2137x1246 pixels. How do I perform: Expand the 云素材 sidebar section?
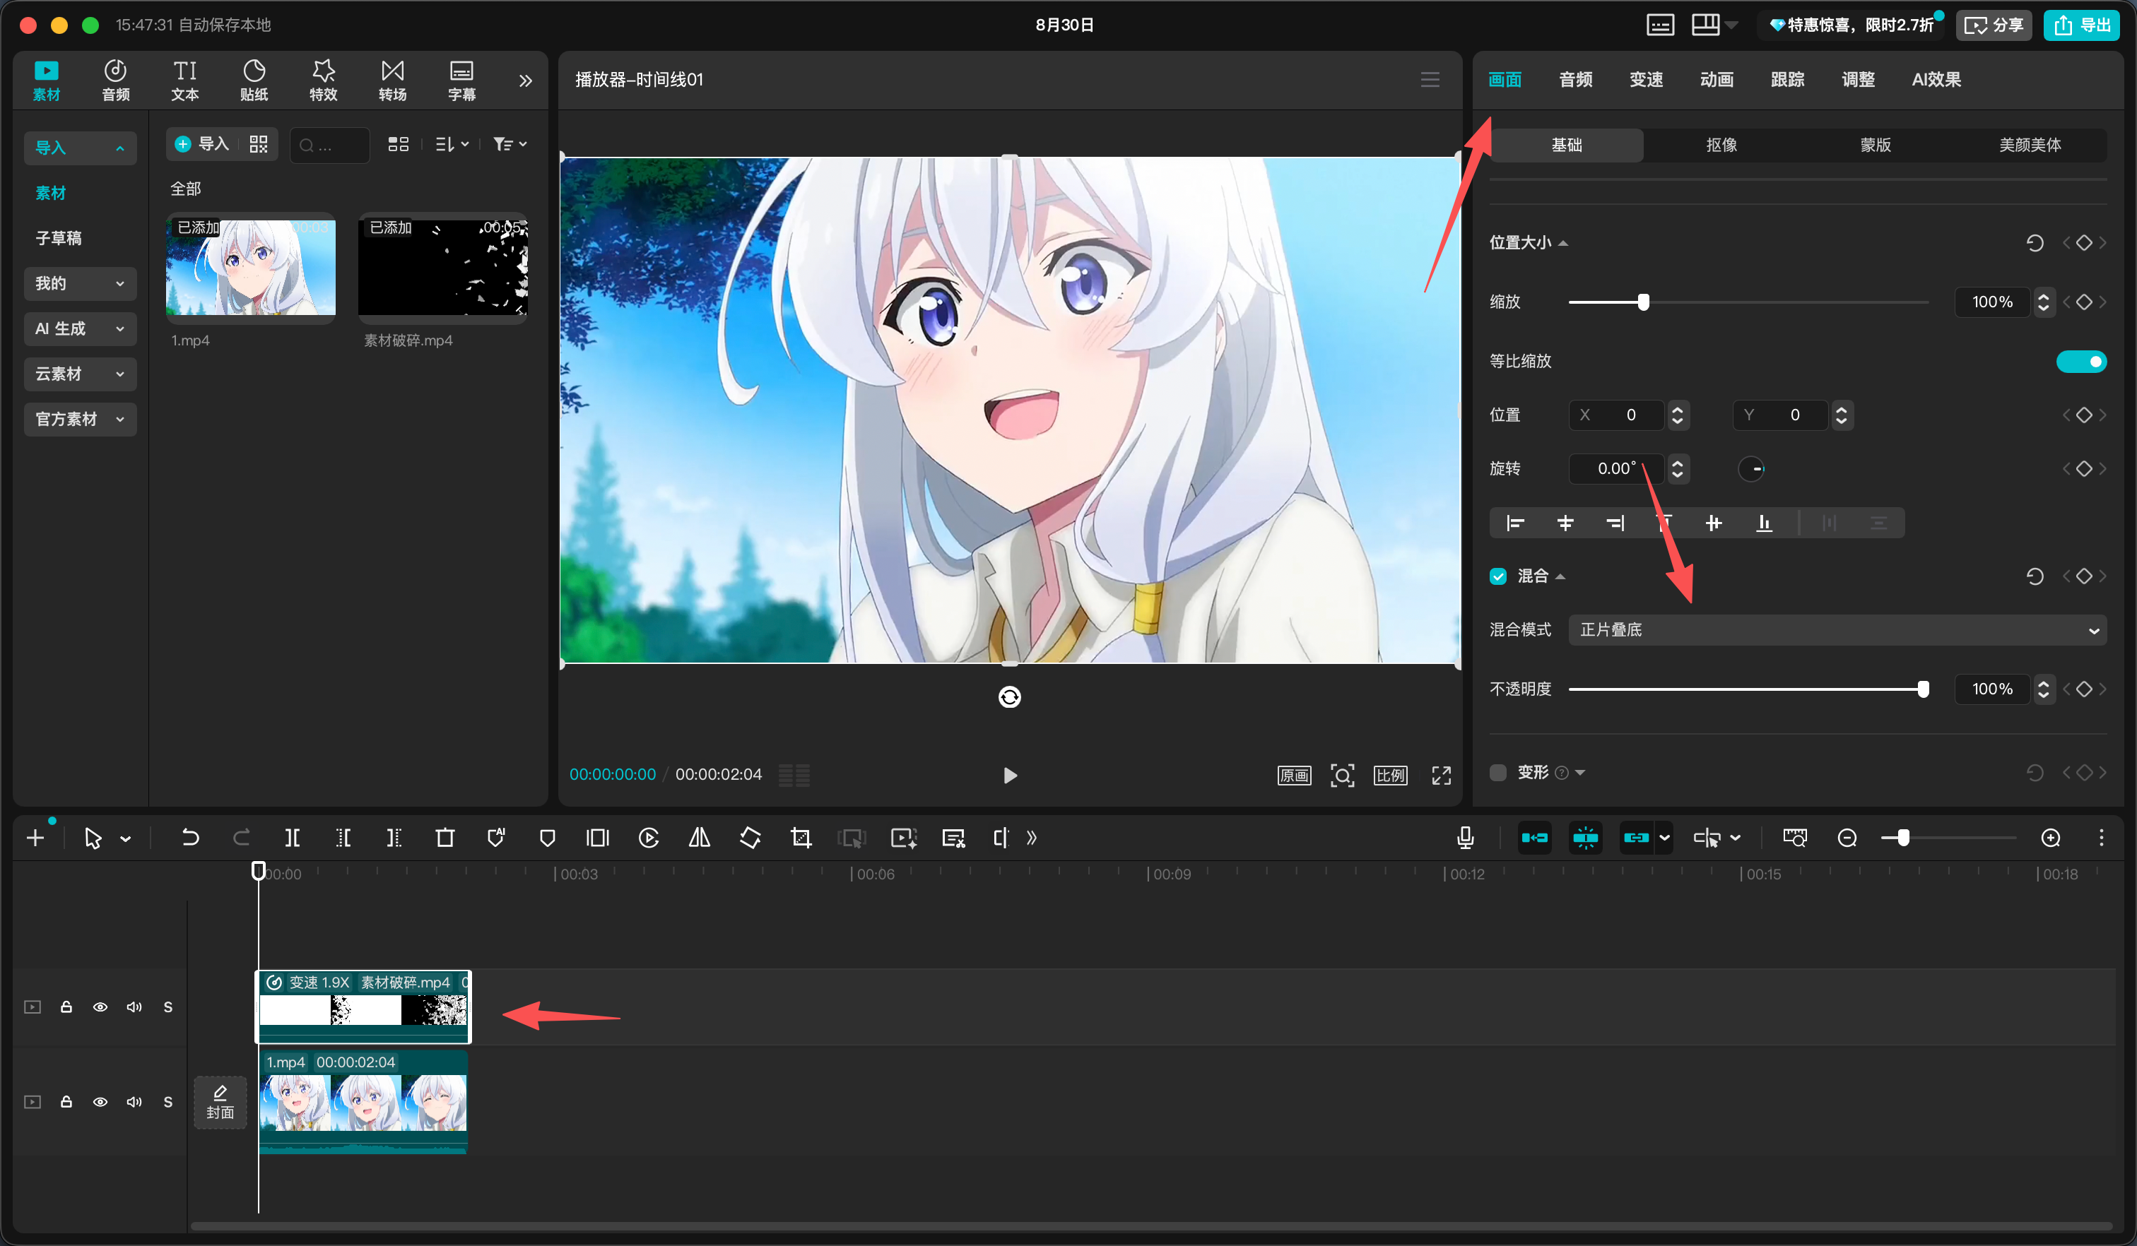click(x=80, y=374)
